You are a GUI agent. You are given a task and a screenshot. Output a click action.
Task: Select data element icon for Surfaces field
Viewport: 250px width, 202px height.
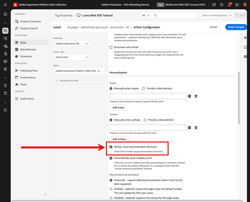[189, 128]
